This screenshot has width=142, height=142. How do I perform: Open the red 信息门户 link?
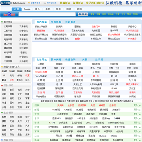96,26
